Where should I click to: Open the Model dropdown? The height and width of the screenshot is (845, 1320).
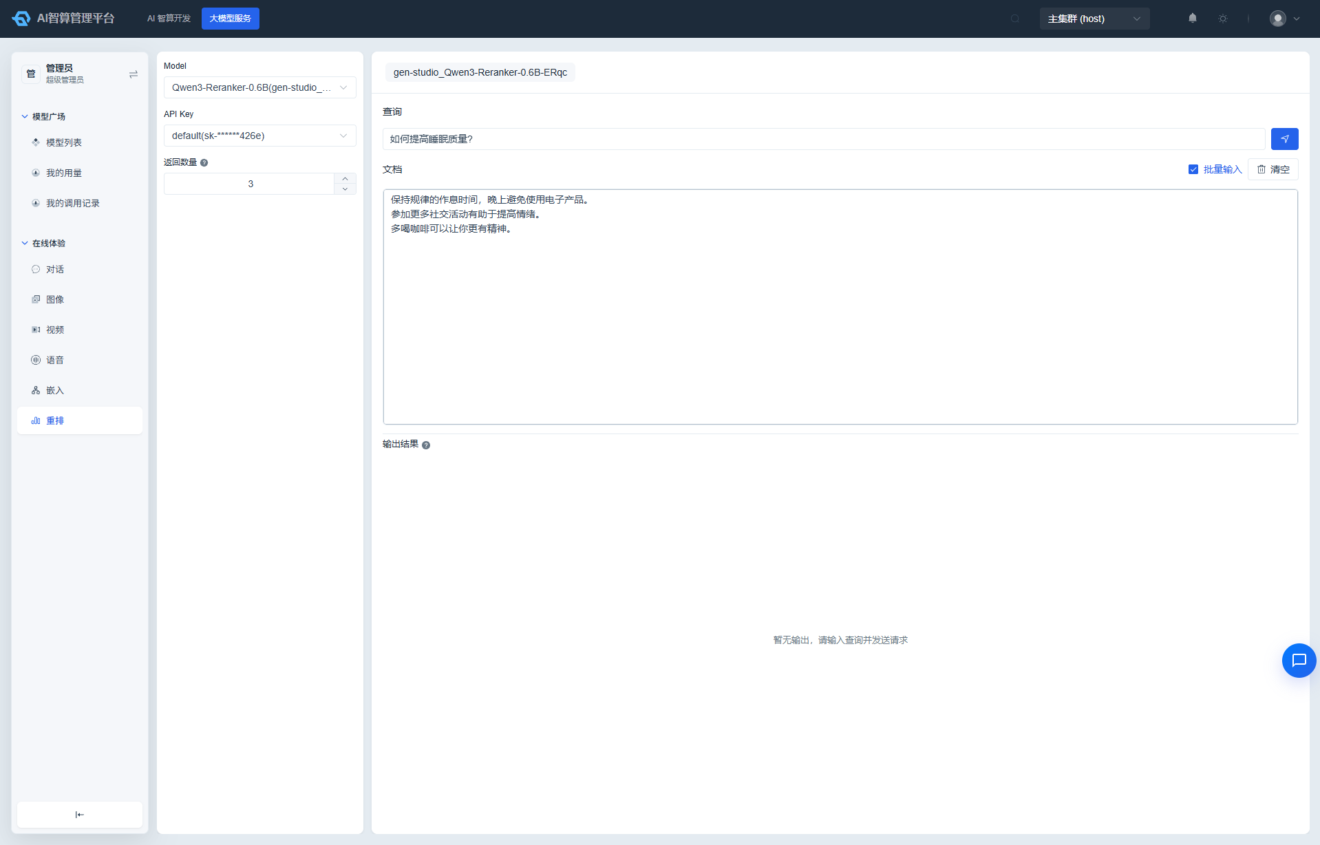259,87
